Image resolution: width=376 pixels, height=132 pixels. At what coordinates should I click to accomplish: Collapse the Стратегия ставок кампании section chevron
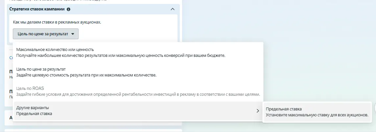pyautogui.click(x=173, y=9)
